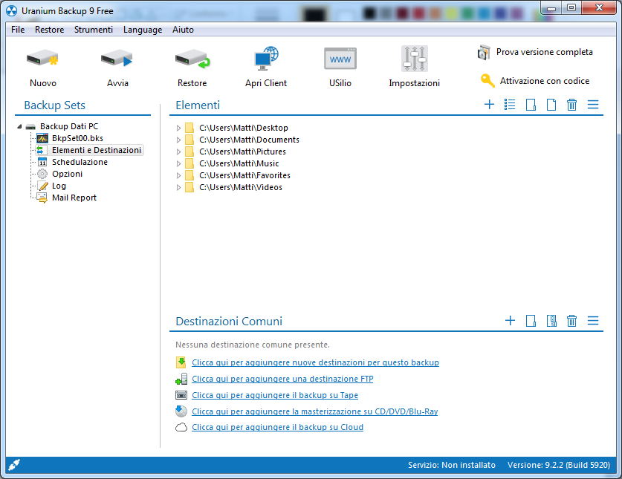Viewport: 622px width, 479px height.
Task: Select C:\Users\Matti\Videos item text
Action: (240, 187)
